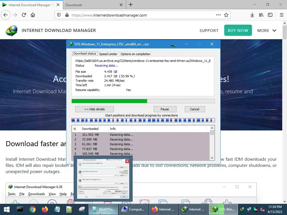Reload the page with the refresh icon
The image size is (287, 215).
click(24, 15)
